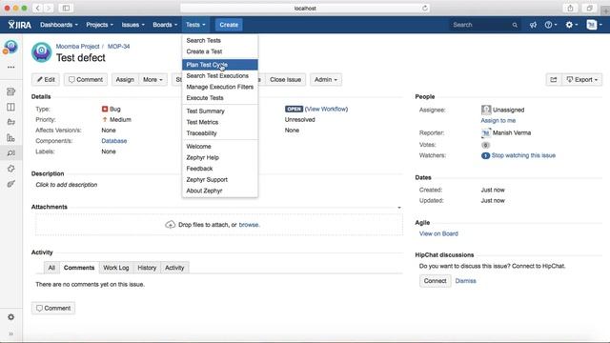Click to add description field
610x343 pixels.
click(67, 185)
